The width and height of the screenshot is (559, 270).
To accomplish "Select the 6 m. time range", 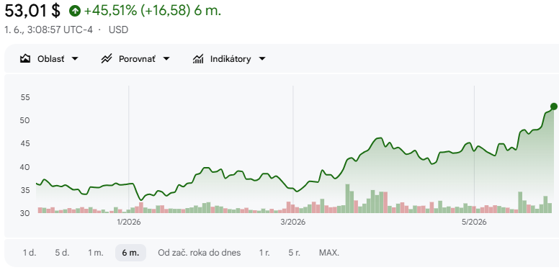I will click(130, 253).
